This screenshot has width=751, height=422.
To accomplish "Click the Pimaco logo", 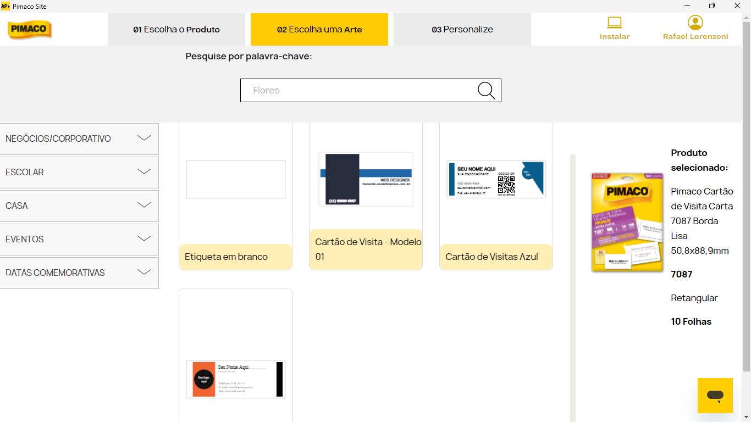I will (x=30, y=30).
